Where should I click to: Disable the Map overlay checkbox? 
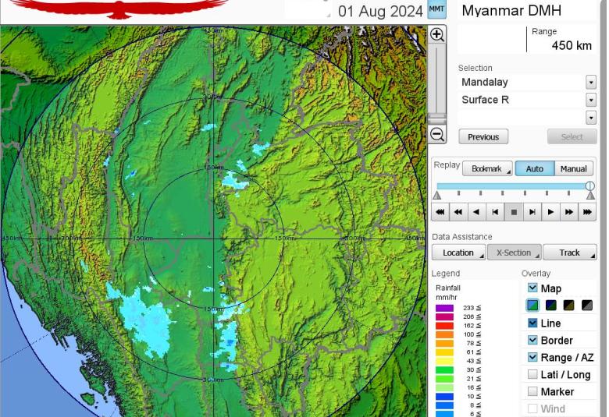click(x=532, y=288)
